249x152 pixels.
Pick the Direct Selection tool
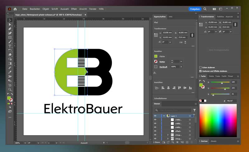(x=10, y=24)
